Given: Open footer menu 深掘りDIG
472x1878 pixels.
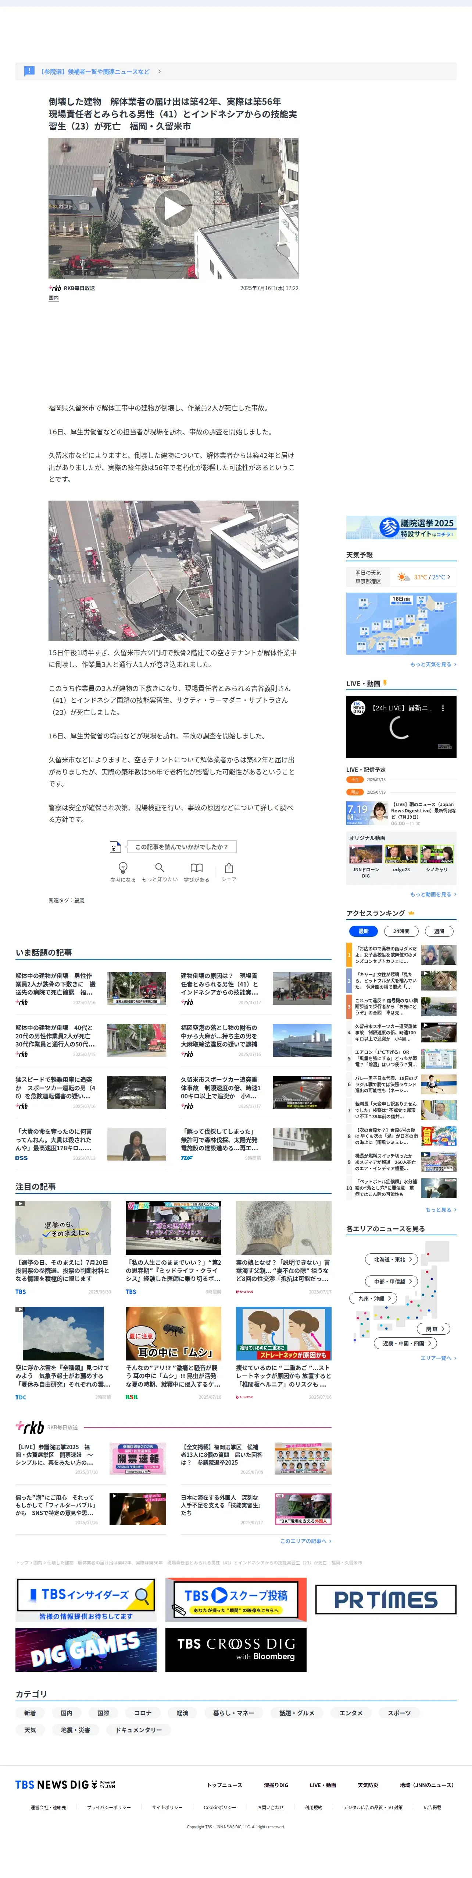Looking at the screenshot, I should (x=276, y=1785).
